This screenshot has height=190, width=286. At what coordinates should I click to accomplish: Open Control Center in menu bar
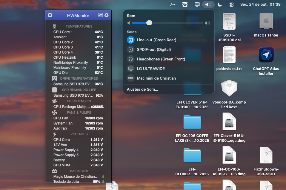231,4
